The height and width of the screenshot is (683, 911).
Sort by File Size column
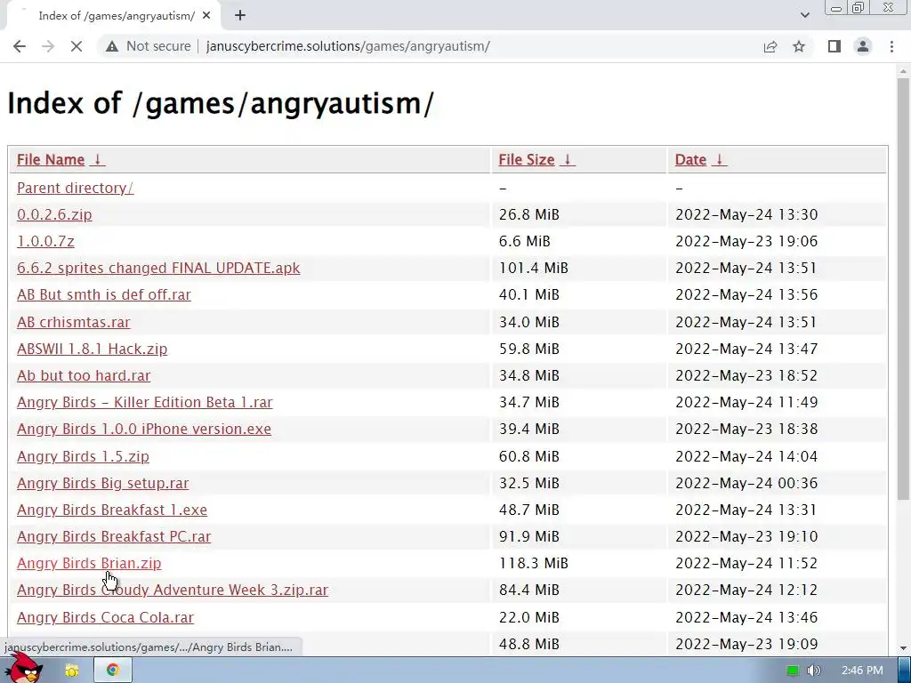[x=527, y=160]
